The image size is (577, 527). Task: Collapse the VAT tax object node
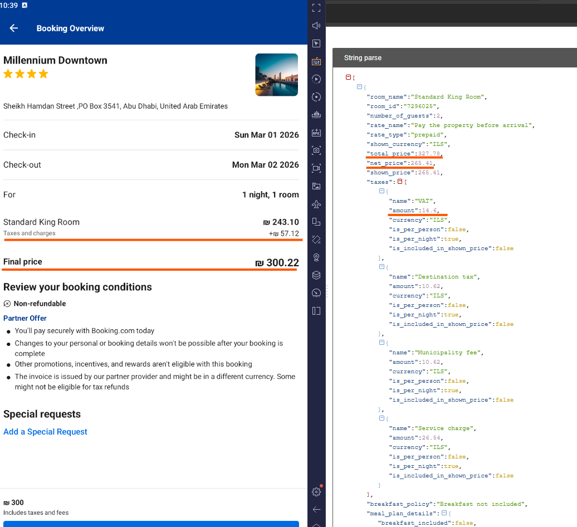382,191
